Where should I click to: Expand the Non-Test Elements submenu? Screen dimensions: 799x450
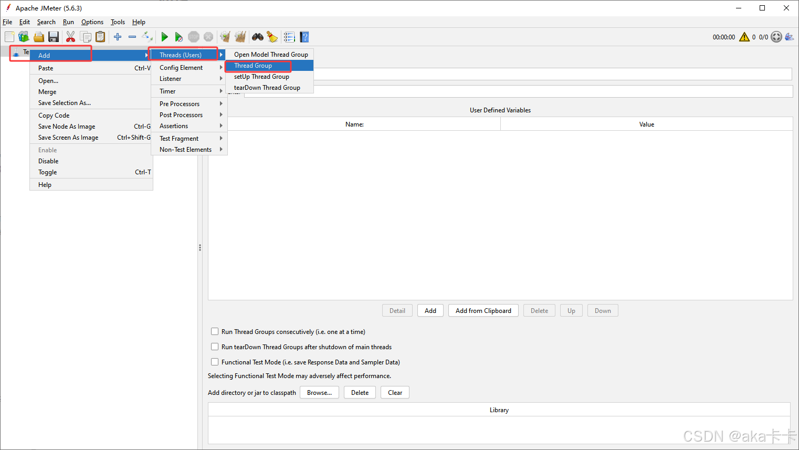pos(190,150)
